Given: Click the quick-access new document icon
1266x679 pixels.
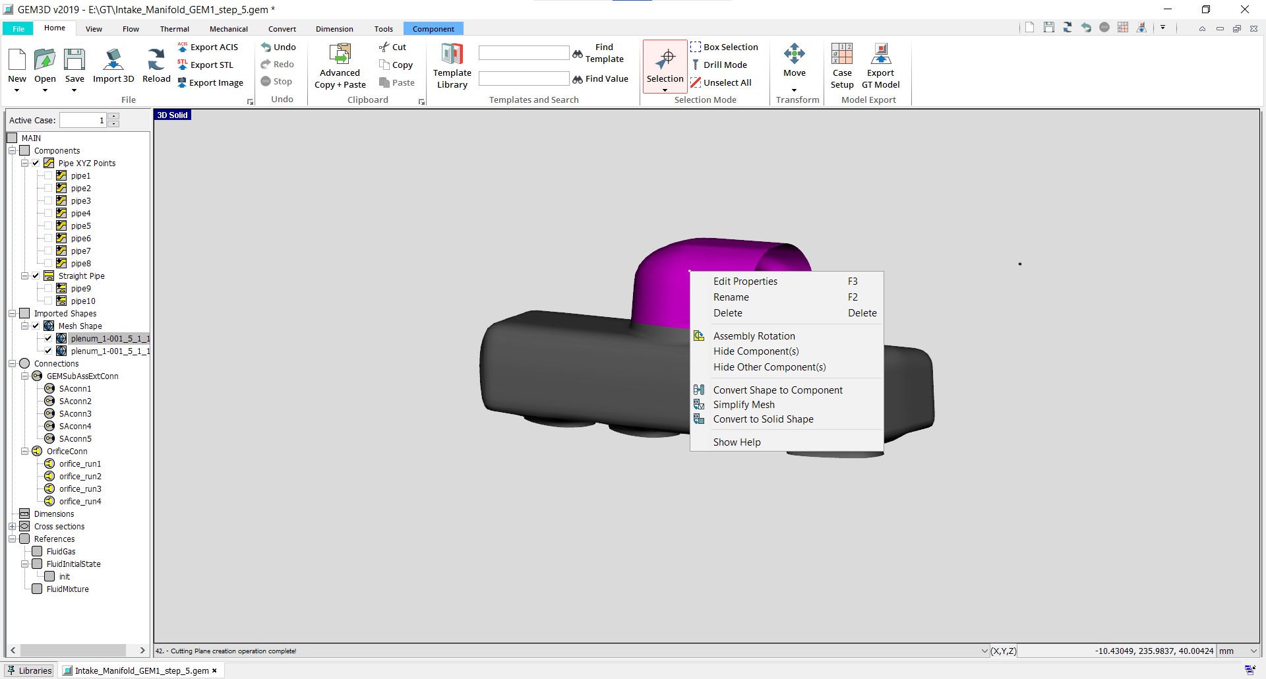Looking at the screenshot, I should 1030,28.
